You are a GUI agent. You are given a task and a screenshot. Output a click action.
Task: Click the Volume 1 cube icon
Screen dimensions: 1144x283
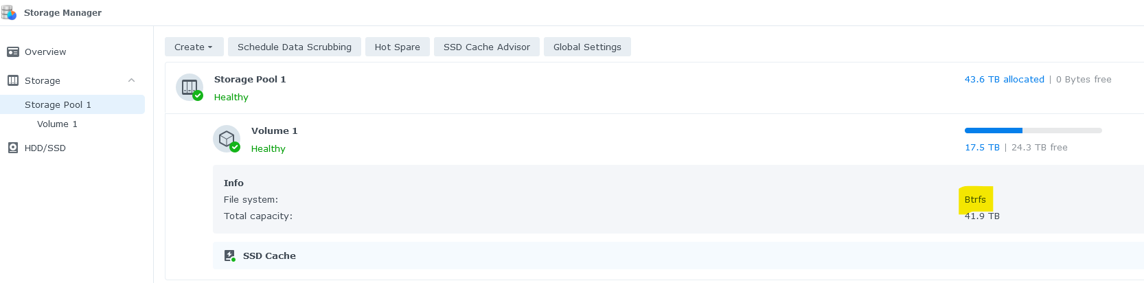tap(227, 139)
